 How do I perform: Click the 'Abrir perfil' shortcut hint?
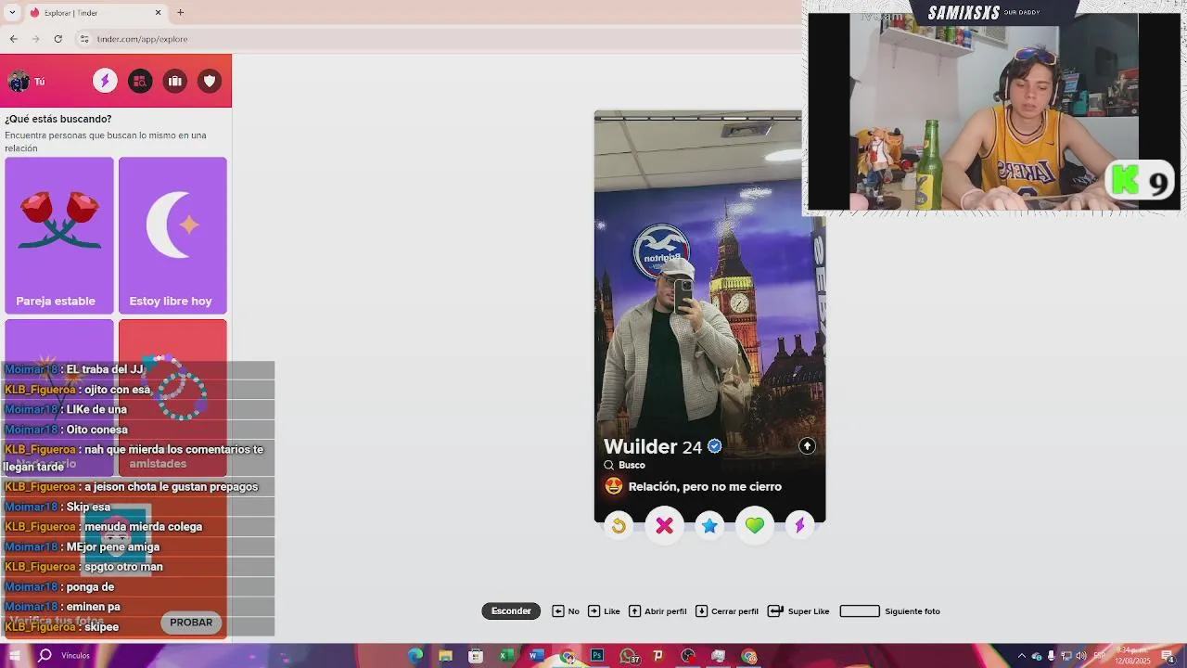point(657,611)
